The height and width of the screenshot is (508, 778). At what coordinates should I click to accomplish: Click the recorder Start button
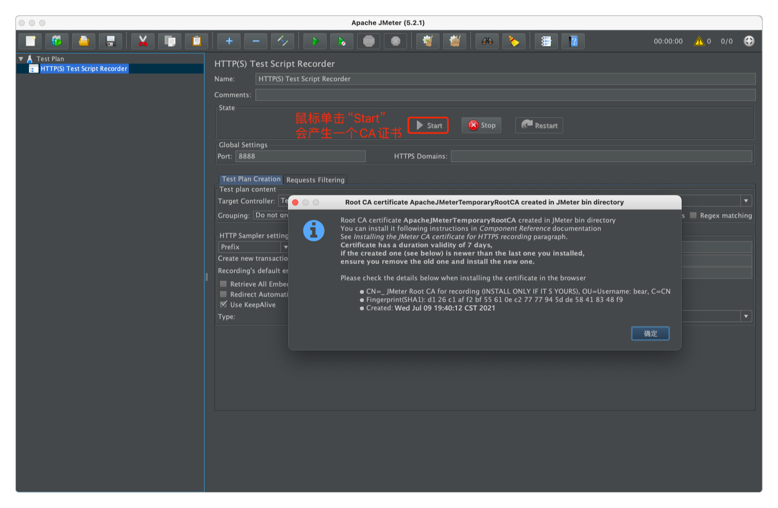pos(429,125)
